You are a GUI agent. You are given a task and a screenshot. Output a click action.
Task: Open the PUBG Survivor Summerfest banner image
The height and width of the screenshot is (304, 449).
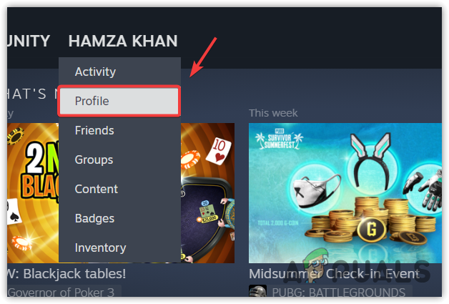coord(345,193)
